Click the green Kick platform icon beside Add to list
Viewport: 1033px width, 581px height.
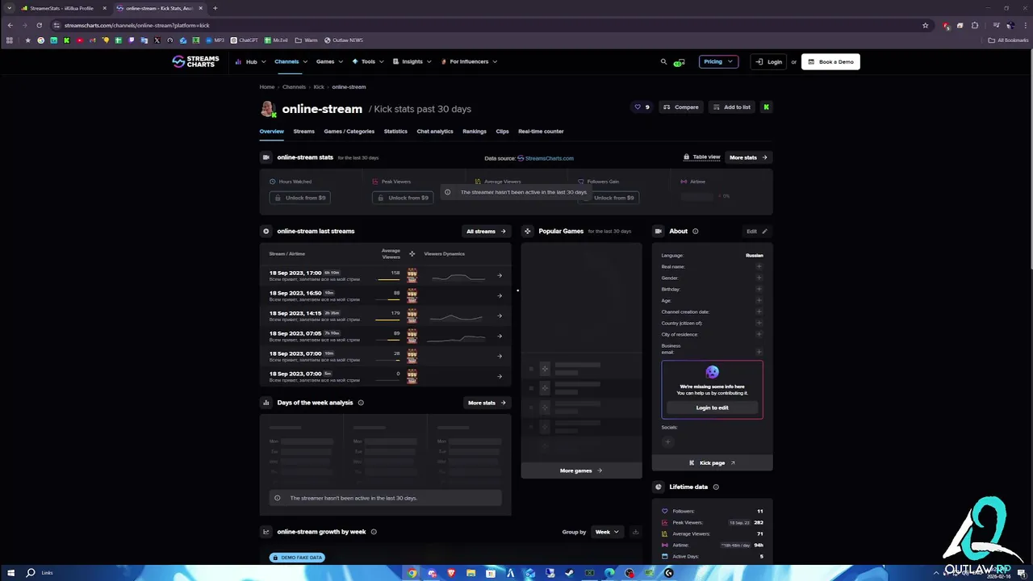pos(766,107)
